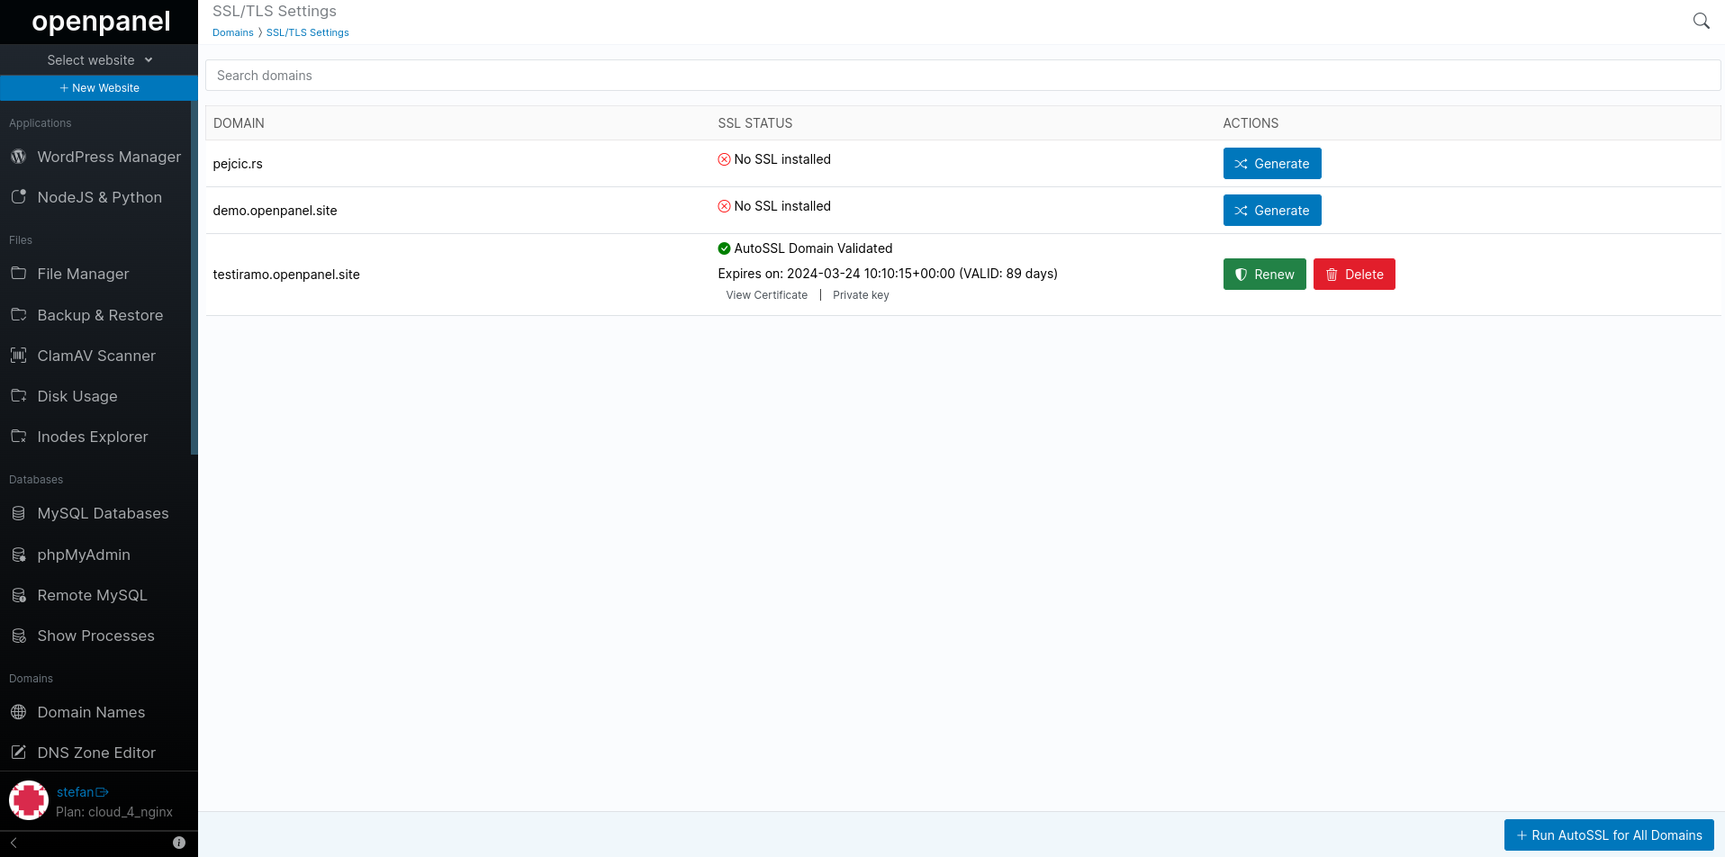Click the info icon in sidebar footer

[179, 843]
